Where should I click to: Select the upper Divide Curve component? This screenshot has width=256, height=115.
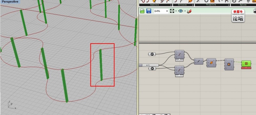click(179, 55)
